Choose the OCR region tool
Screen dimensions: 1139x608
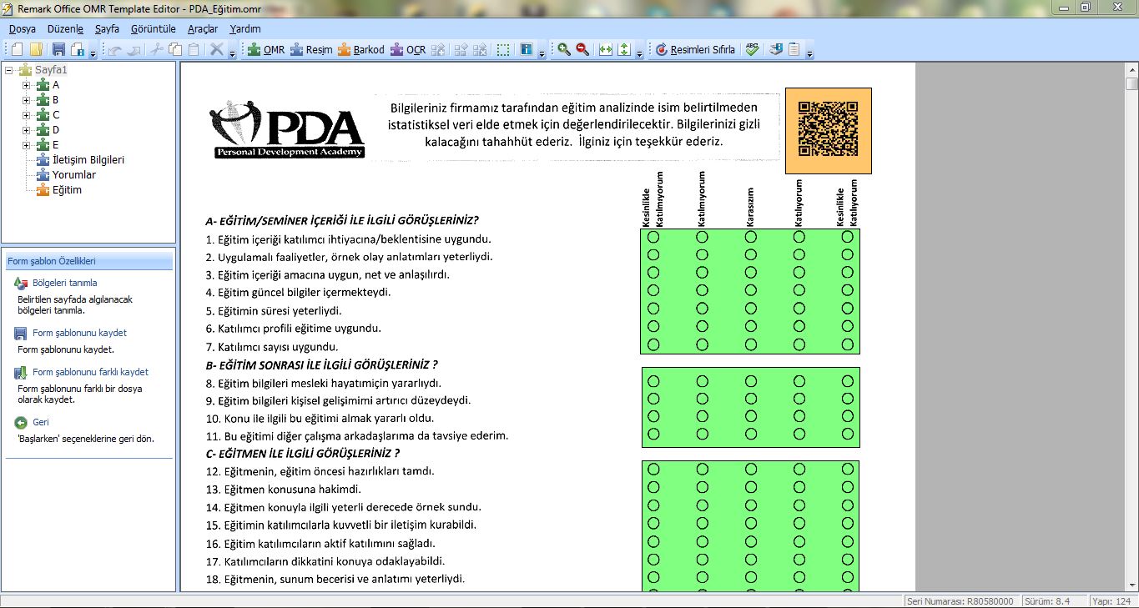[407, 50]
